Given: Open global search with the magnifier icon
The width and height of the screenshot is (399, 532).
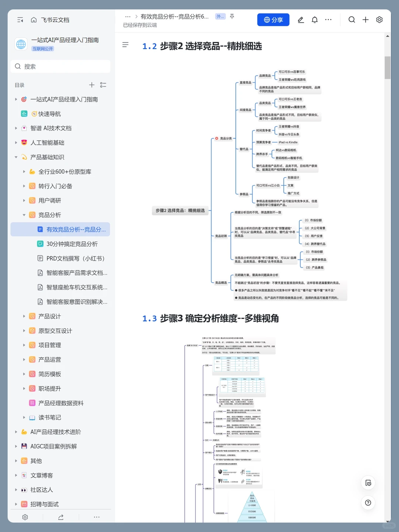Looking at the screenshot, I should click(x=351, y=20).
